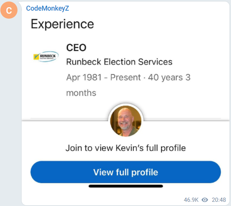Click Join to view Kevin's full profile text
The width and height of the screenshot is (231, 206).
tap(125, 147)
